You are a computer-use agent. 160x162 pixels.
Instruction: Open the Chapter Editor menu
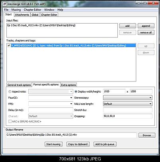[x=33, y=10]
